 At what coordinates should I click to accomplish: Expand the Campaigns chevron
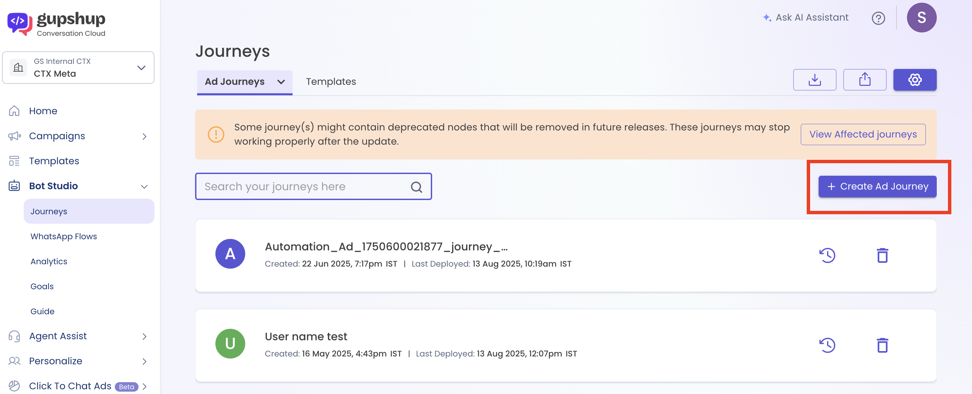pyautogui.click(x=144, y=136)
